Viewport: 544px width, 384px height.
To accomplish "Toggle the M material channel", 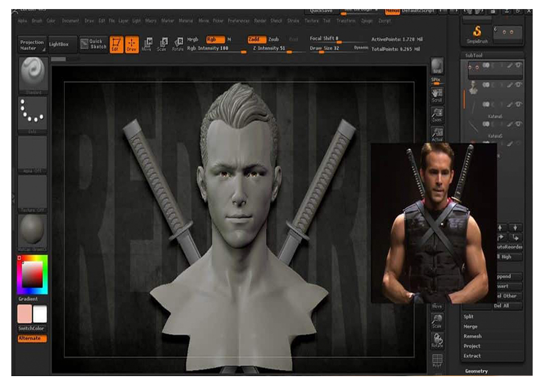I will click(229, 39).
